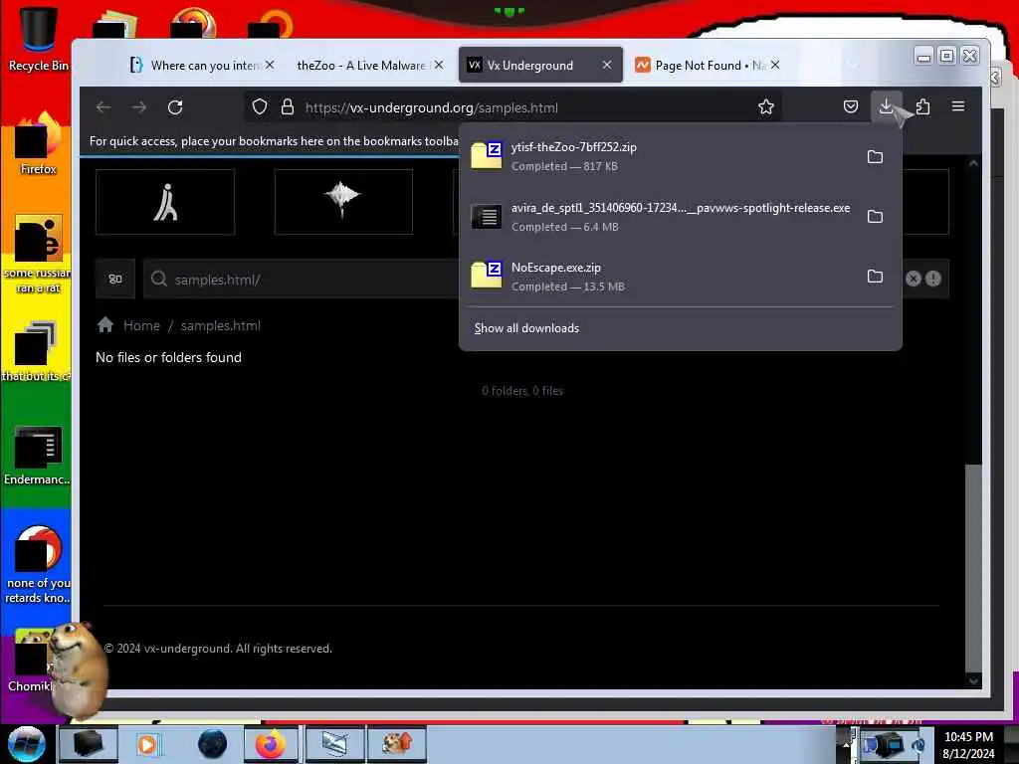The width and height of the screenshot is (1019, 764).
Task: Open media player taskbar icon
Action: [x=147, y=744]
